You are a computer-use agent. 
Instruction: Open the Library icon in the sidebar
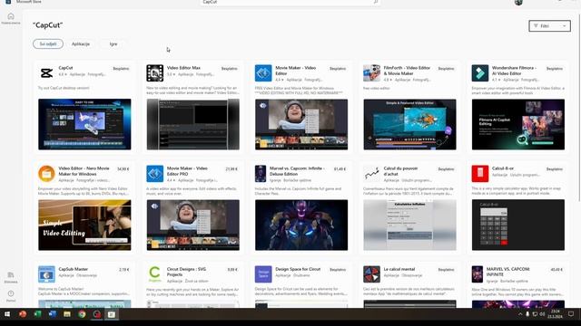point(11,277)
